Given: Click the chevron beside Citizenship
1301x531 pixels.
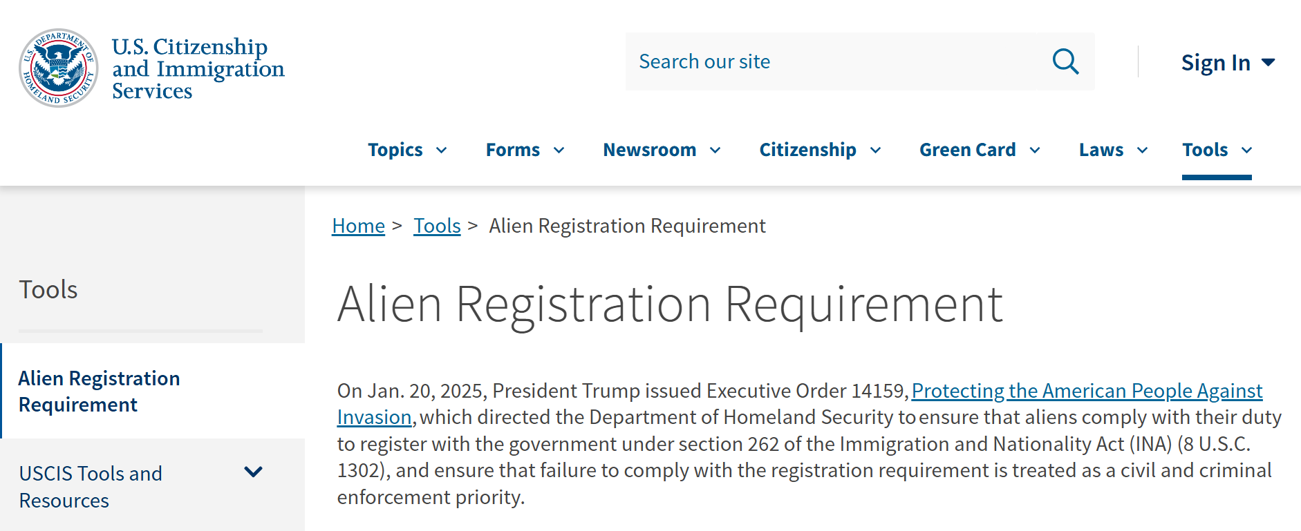Looking at the screenshot, I should coord(875,150).
